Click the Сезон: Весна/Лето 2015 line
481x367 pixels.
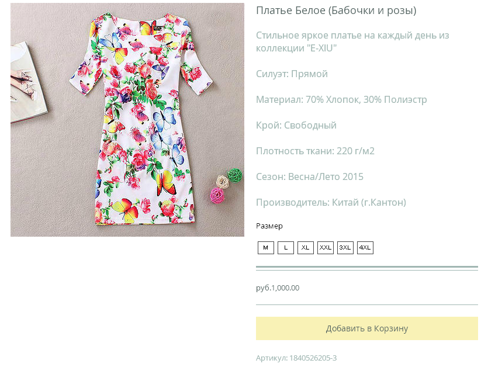pyautogui.click(x=310, y=177)
